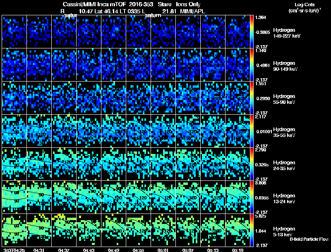This screenshot has height=252, width=331.
Task: Select the 04:43 panel in 55-90 keV row
Action: pos(89,98)
